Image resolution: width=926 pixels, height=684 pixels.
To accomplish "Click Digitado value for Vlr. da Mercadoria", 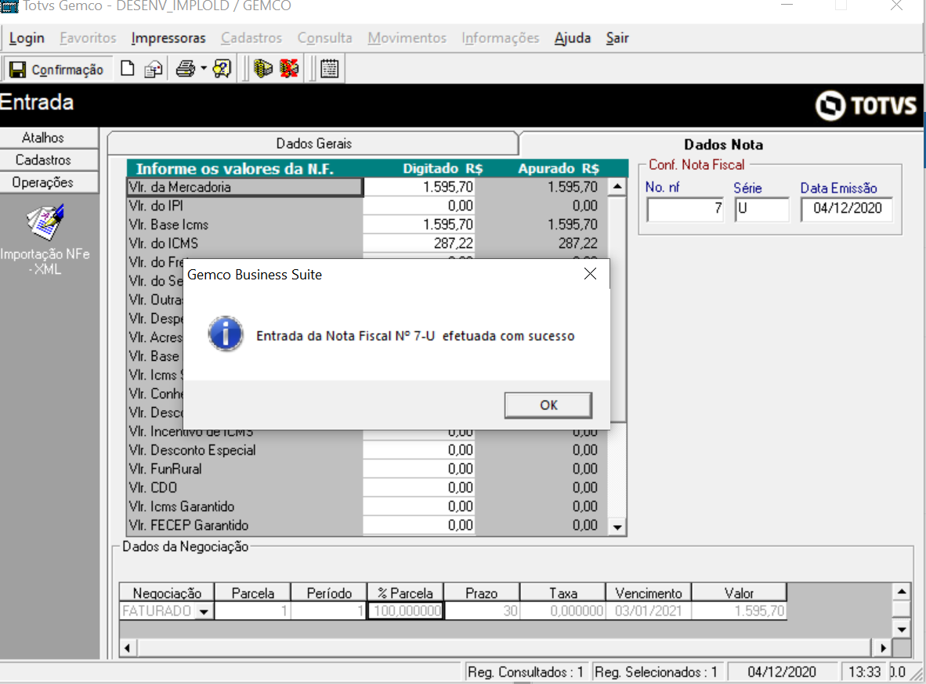I will pos(418,187).
